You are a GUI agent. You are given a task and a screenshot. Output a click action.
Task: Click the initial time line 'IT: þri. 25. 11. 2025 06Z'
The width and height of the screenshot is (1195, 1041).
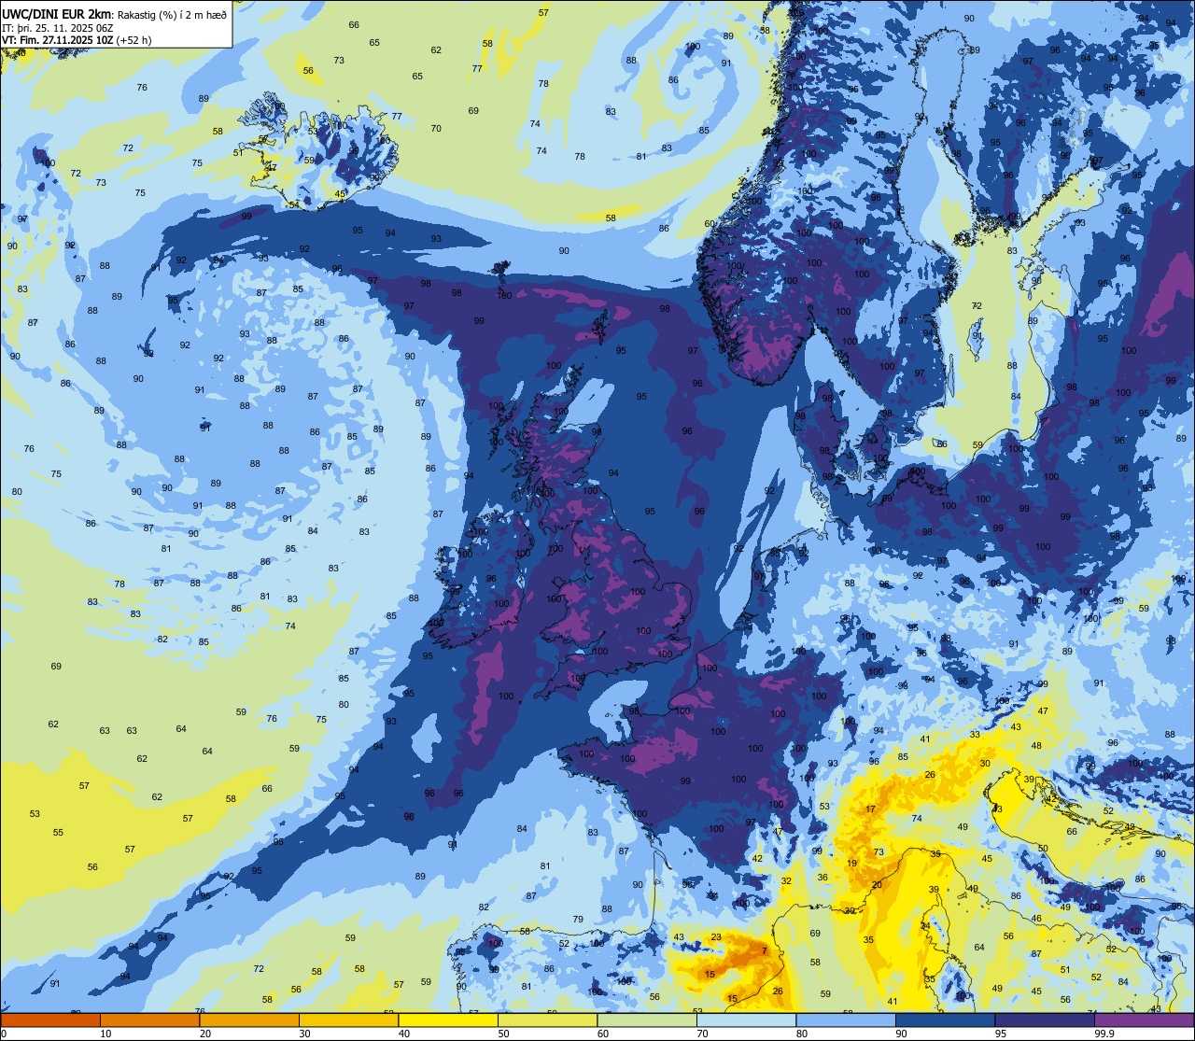57,28
